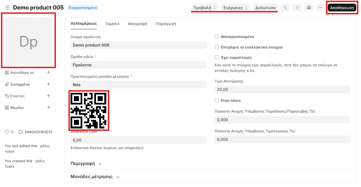361x187 pixels.
Task: Click the printer icon
Action: (309, 8)
